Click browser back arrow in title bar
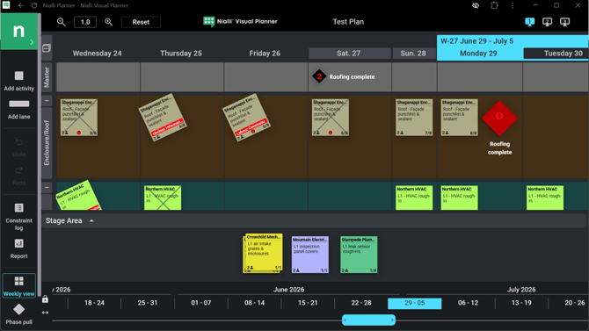589x331 pixels. [x=21, y=5]
